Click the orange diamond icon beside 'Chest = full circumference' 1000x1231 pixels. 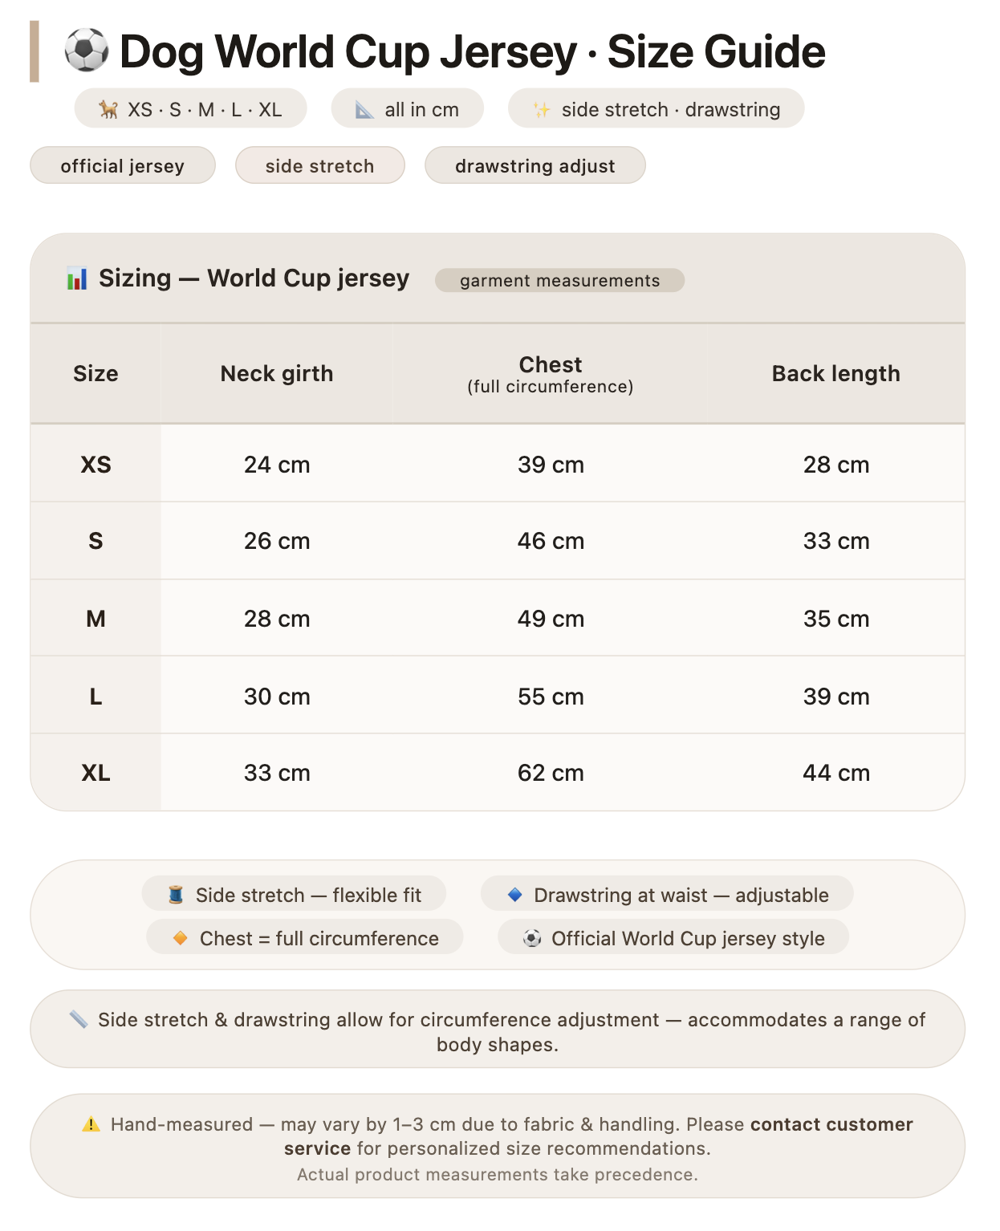[x=181, y=938]
